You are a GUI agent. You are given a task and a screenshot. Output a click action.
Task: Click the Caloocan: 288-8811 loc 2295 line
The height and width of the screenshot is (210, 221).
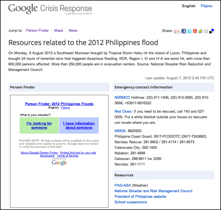point(138,159)
